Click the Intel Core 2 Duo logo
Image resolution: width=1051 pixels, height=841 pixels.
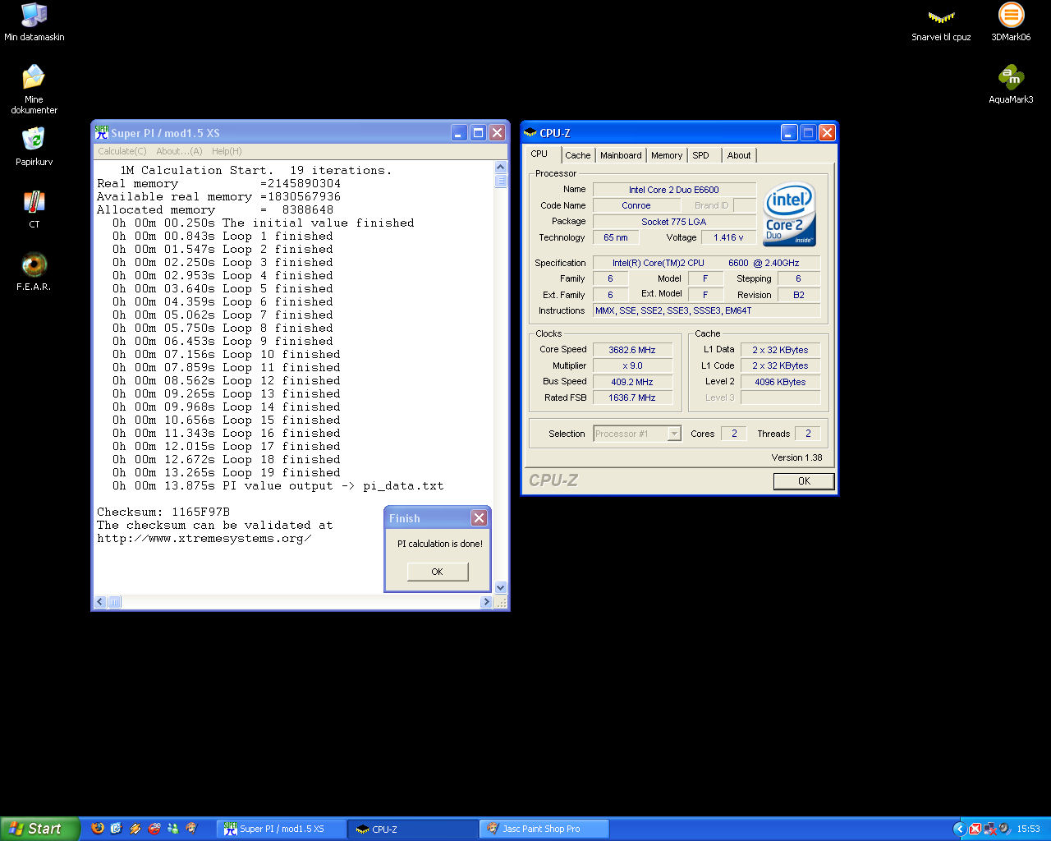point(789,214)
